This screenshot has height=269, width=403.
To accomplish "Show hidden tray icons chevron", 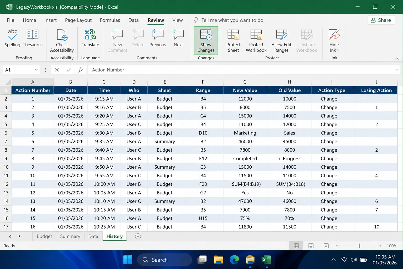I will point(333,260).
